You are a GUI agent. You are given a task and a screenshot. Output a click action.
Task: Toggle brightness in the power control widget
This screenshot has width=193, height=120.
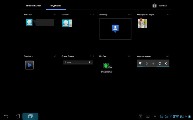166,63
